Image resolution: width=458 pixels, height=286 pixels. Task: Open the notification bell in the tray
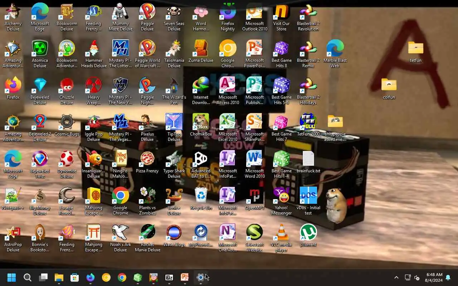448,277
